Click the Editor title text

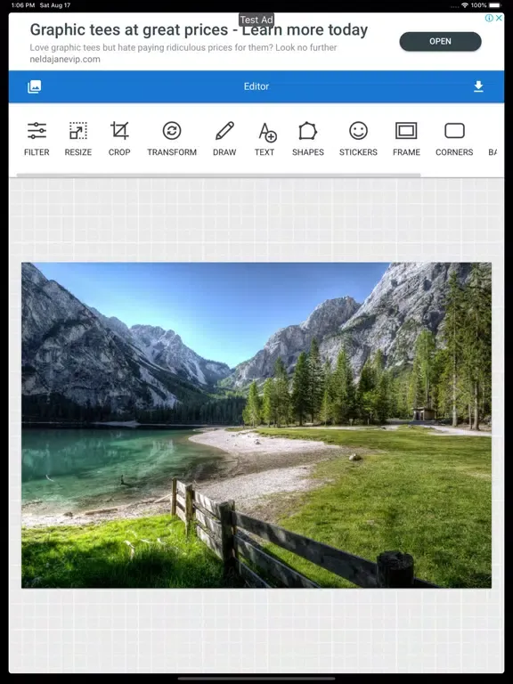pos(256,86)
